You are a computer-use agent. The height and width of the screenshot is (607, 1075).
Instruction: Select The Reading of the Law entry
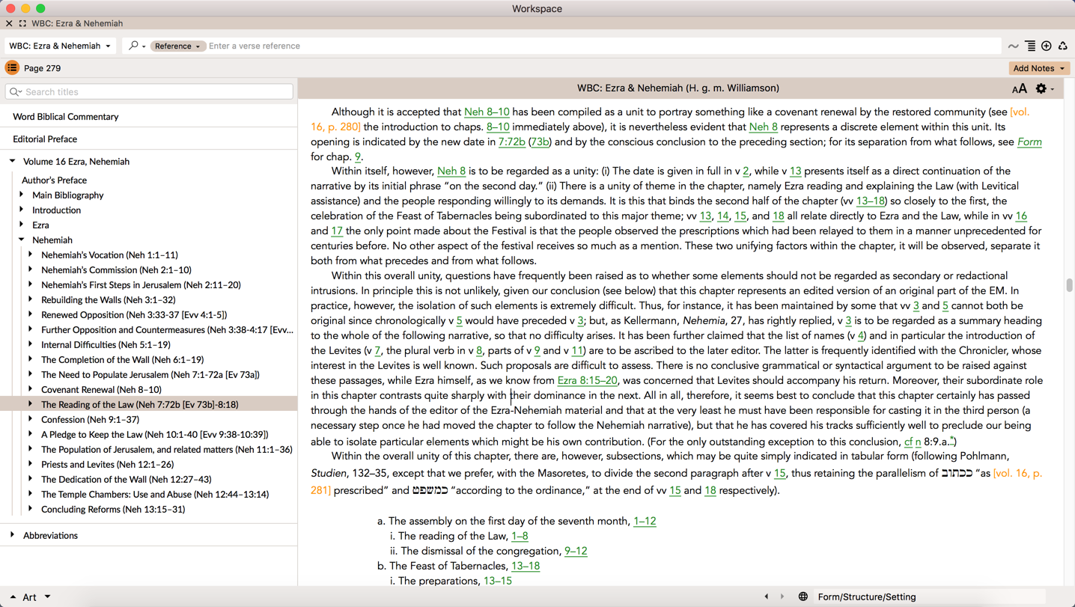(x=140, y=404)
